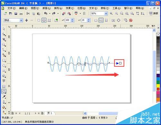The height and width of the screenshot is (125, 161).
Task: Open a file with the folder icon
Action: click(x=11, y=13)
